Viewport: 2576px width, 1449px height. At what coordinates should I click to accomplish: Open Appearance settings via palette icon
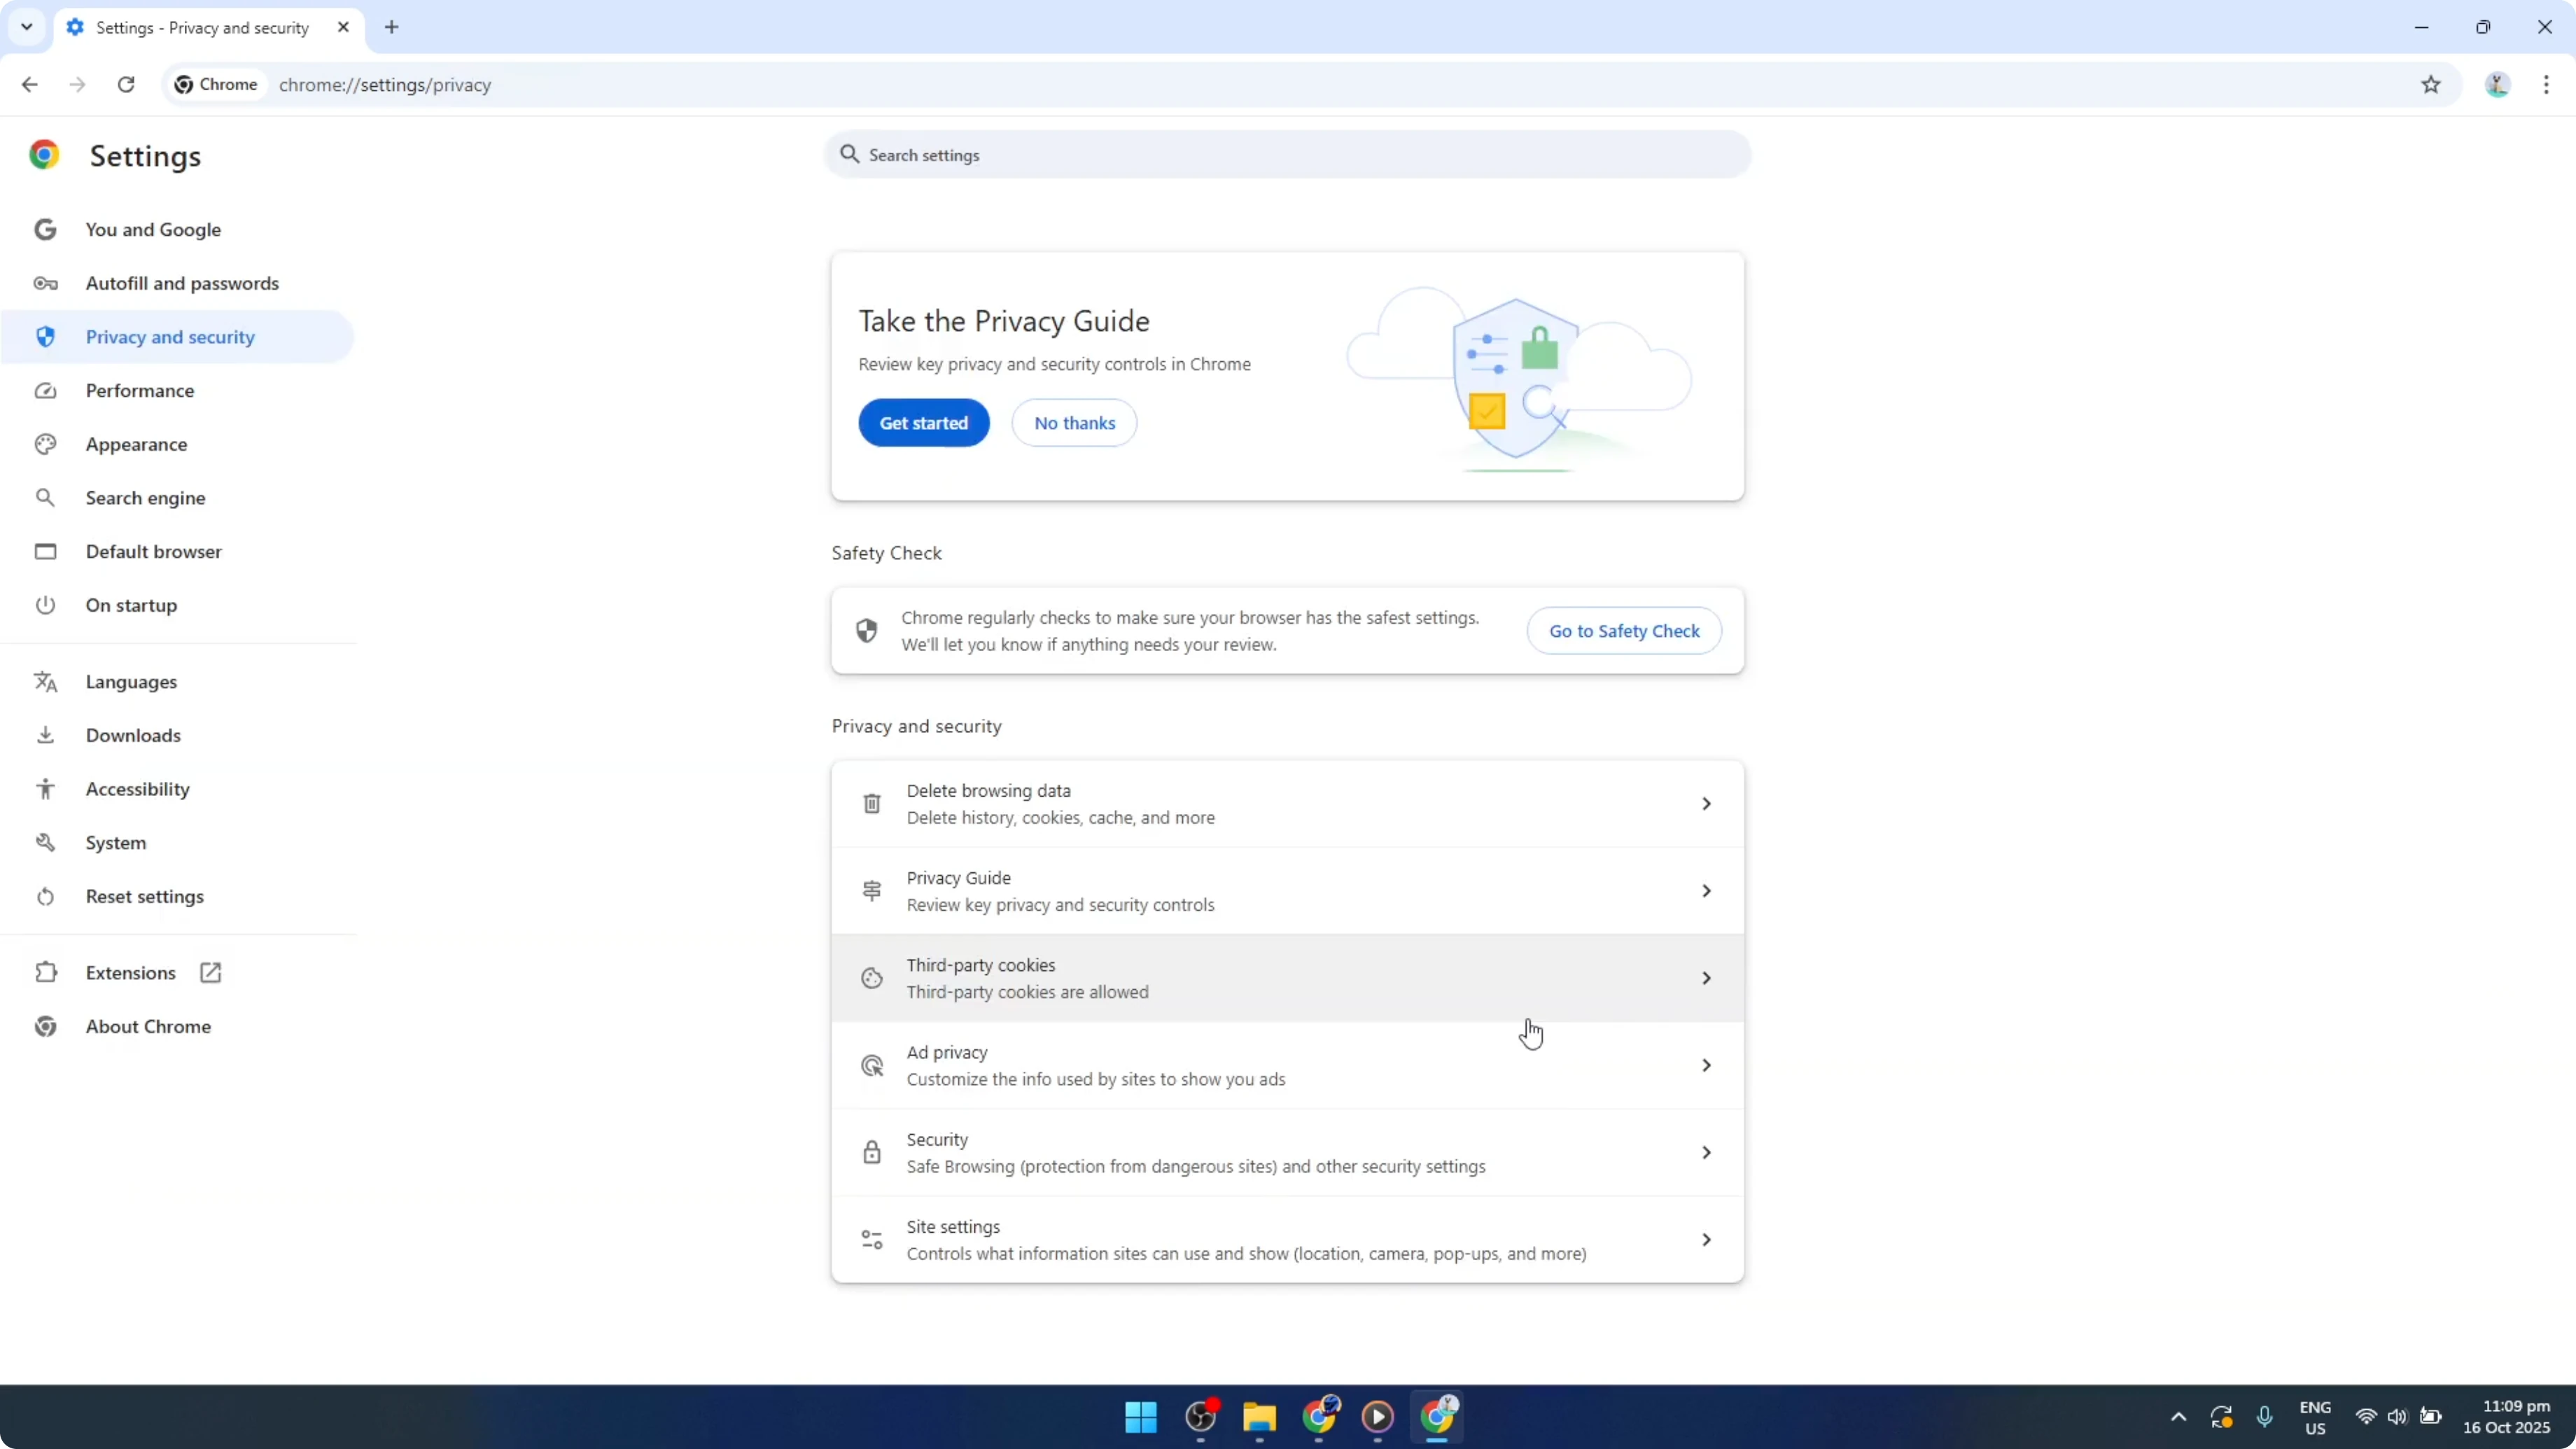45,444
